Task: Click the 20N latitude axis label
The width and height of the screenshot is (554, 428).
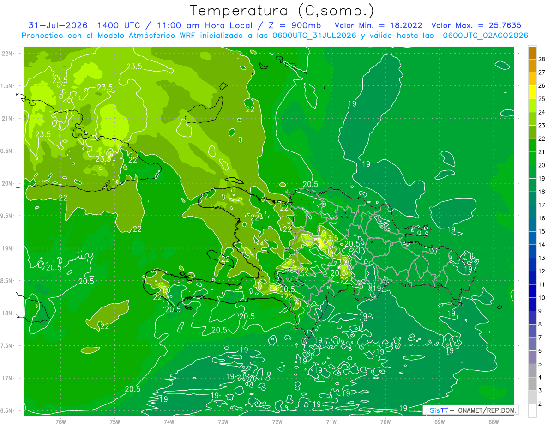Action: 7,184
